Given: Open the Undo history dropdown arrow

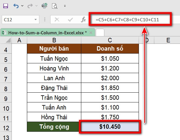Looking at the screenshot, I should (x=22, y=6).
